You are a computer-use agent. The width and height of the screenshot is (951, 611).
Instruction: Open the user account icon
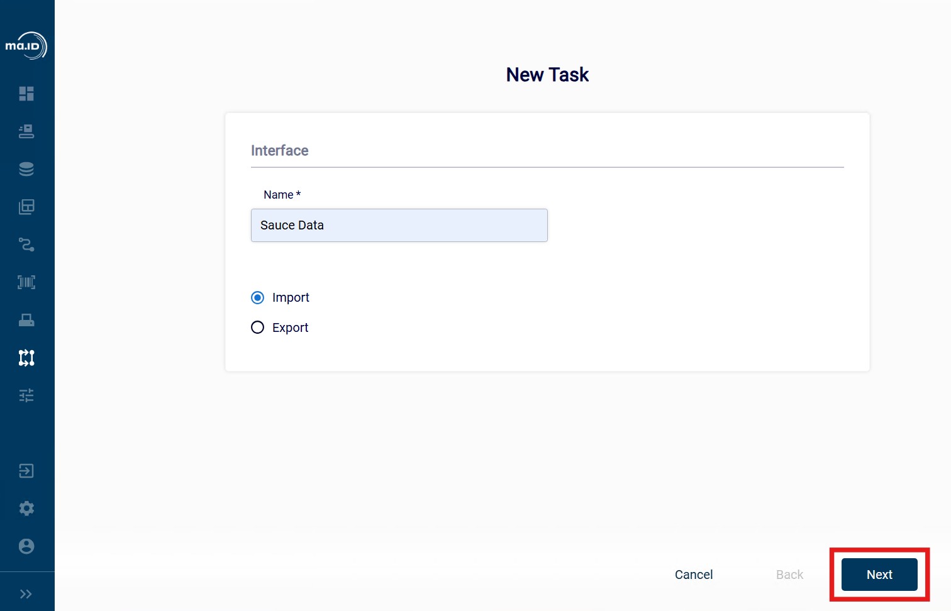[26, 546]
